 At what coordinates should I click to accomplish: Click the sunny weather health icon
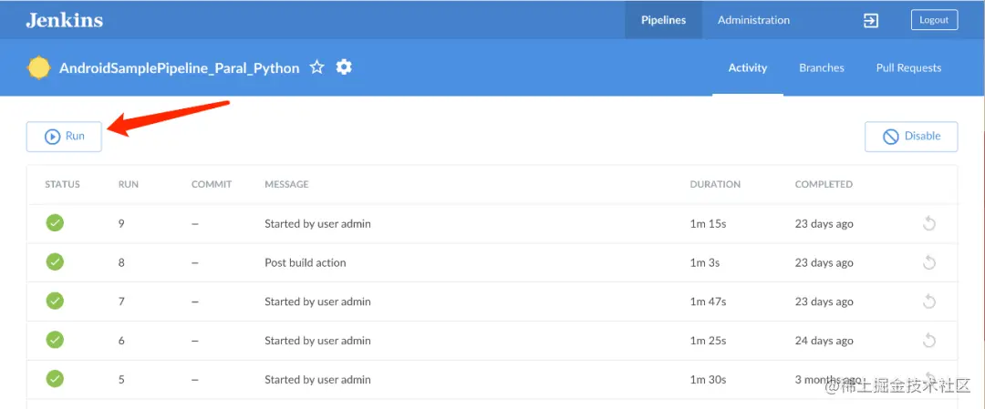pyautogui.click(x=38, y=67)
